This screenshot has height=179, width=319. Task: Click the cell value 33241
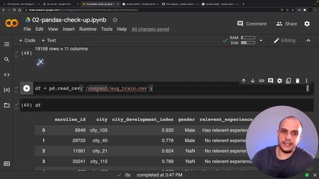(79, 161)
